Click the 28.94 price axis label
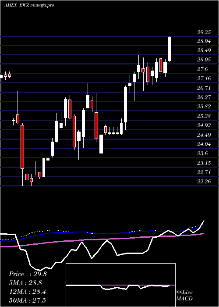The image size is (219, 307). pos(204,41)
